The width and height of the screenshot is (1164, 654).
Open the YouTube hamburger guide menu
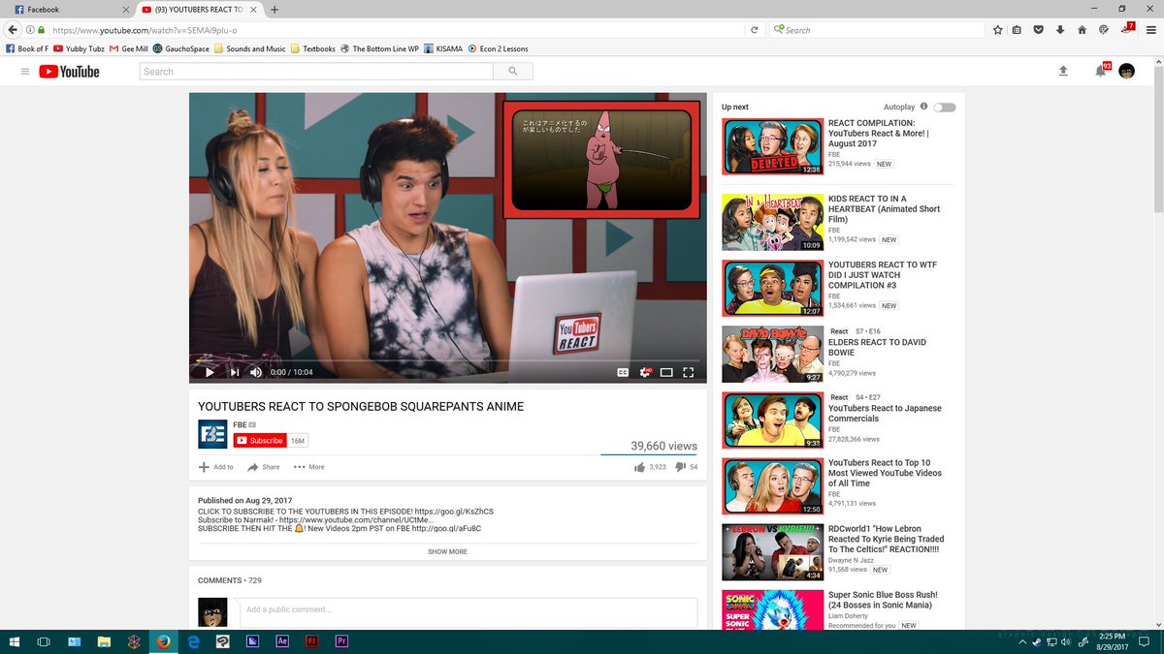[x=25, y=71]
